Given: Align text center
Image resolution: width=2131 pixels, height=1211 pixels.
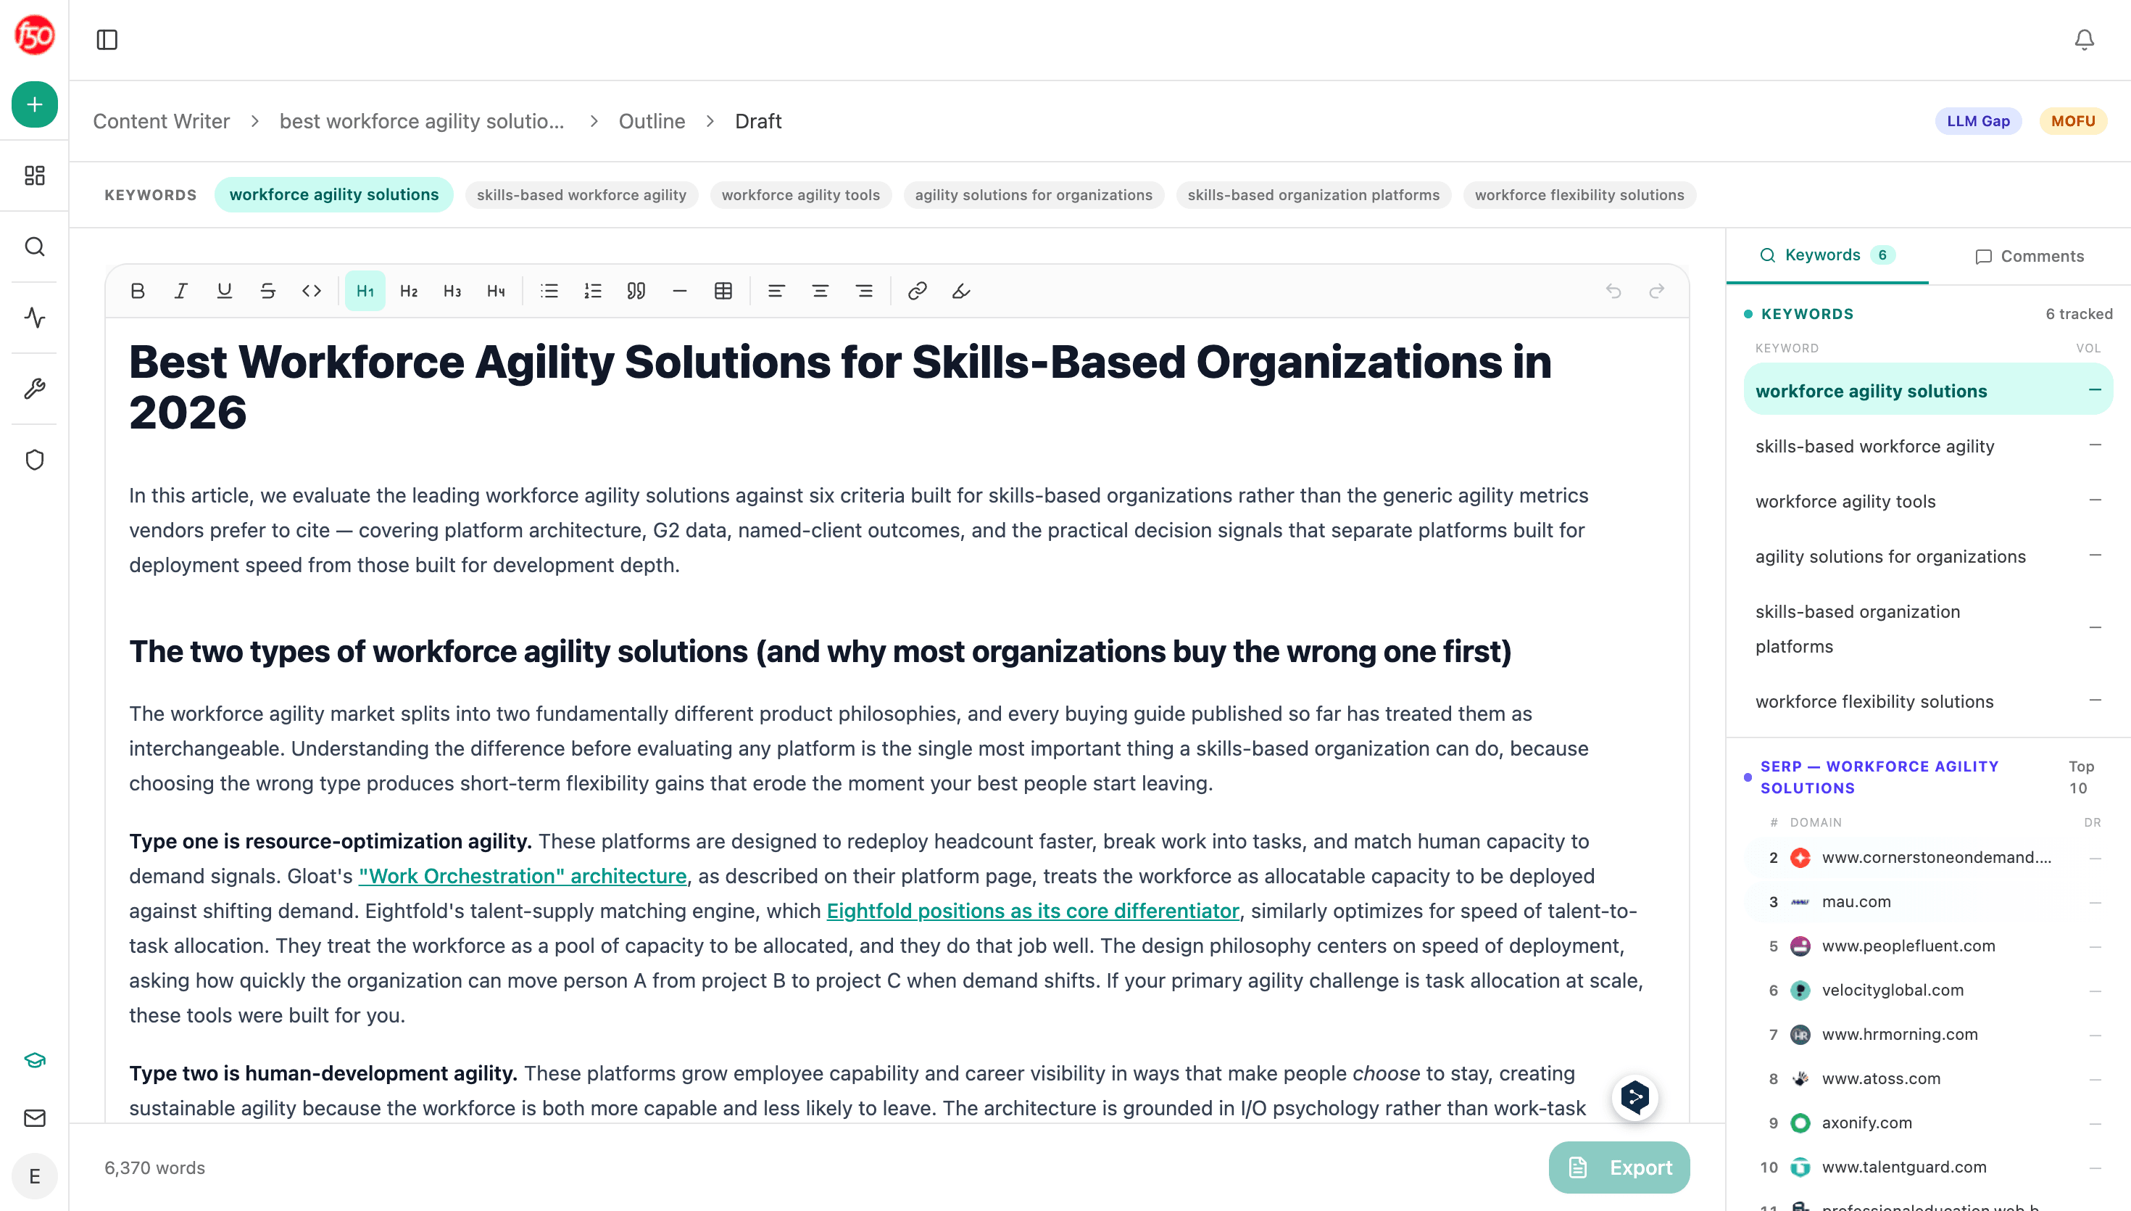Looking at the screenshot, I should (x=821, y=291).
